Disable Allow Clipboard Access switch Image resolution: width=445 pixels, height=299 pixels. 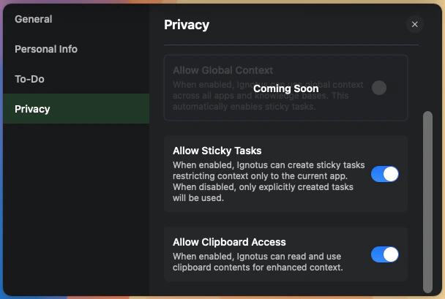click(x=384, y=254)
